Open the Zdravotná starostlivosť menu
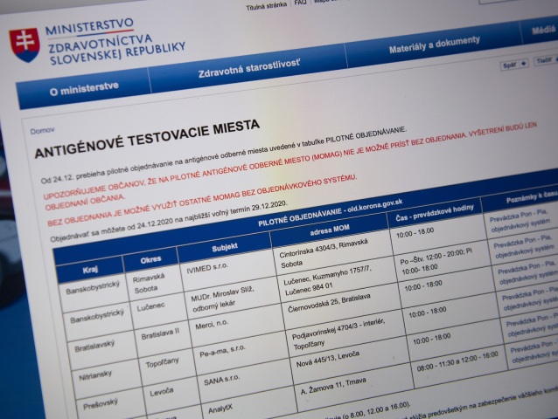558x419 pixels. click(x=248, y=68)
